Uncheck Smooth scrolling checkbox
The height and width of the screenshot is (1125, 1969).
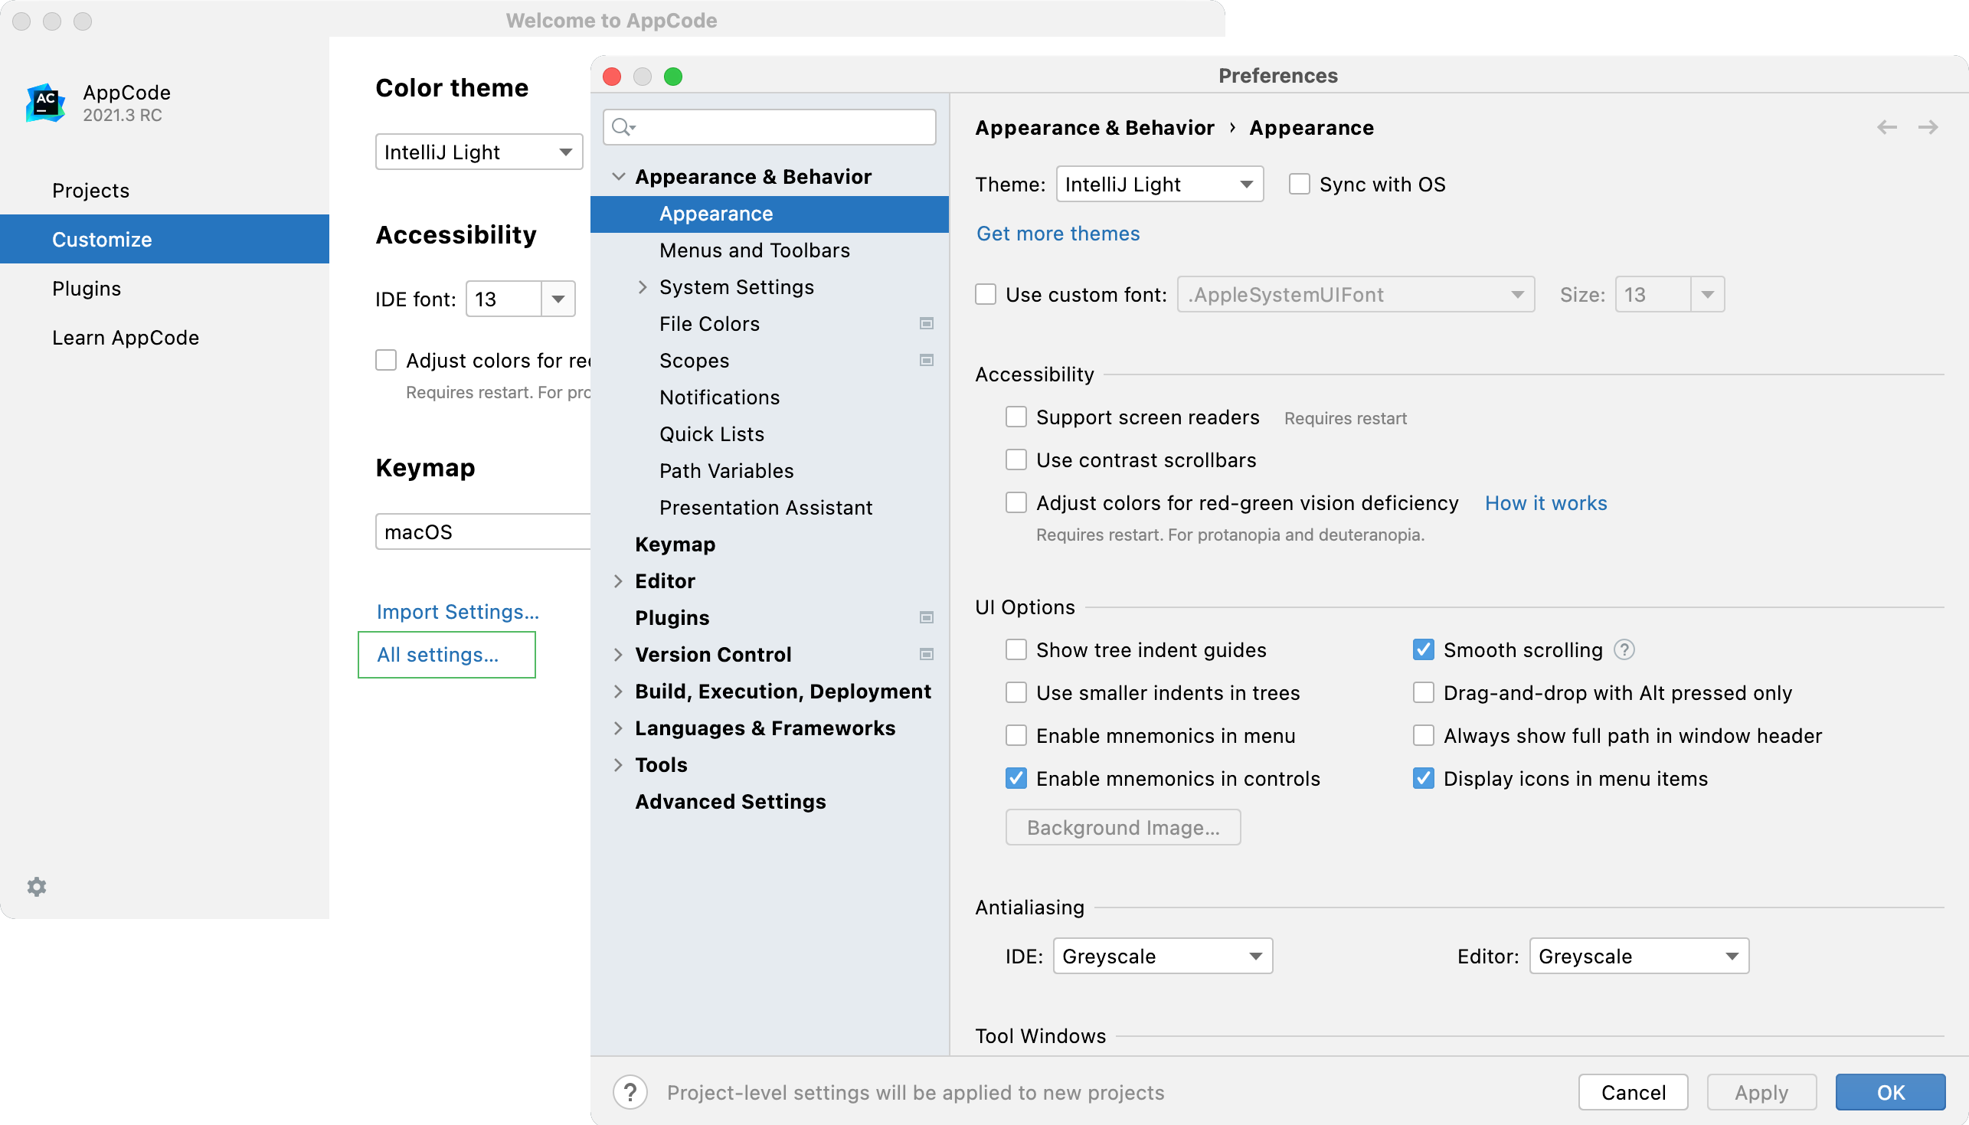pos(1423,650)
